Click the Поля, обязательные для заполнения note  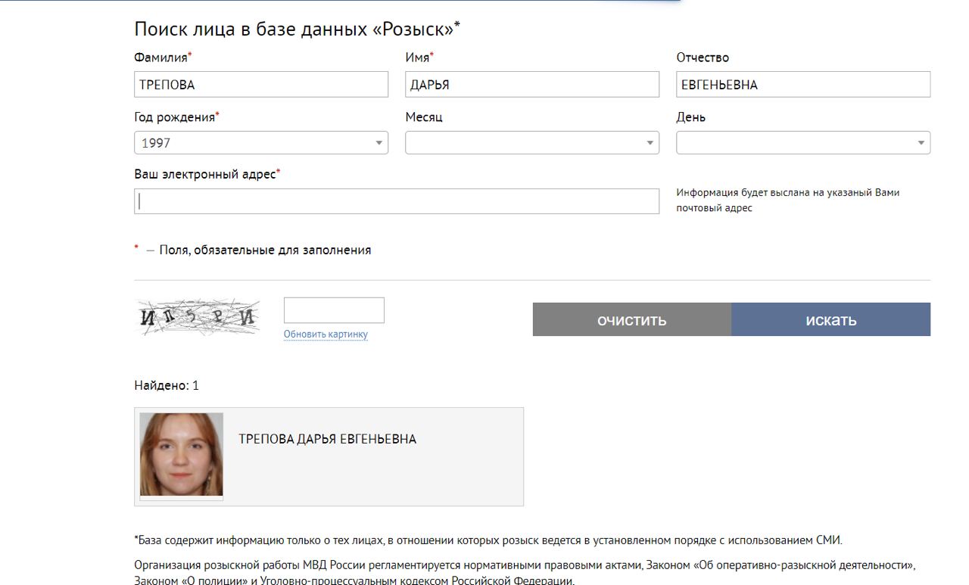point(265,250)
